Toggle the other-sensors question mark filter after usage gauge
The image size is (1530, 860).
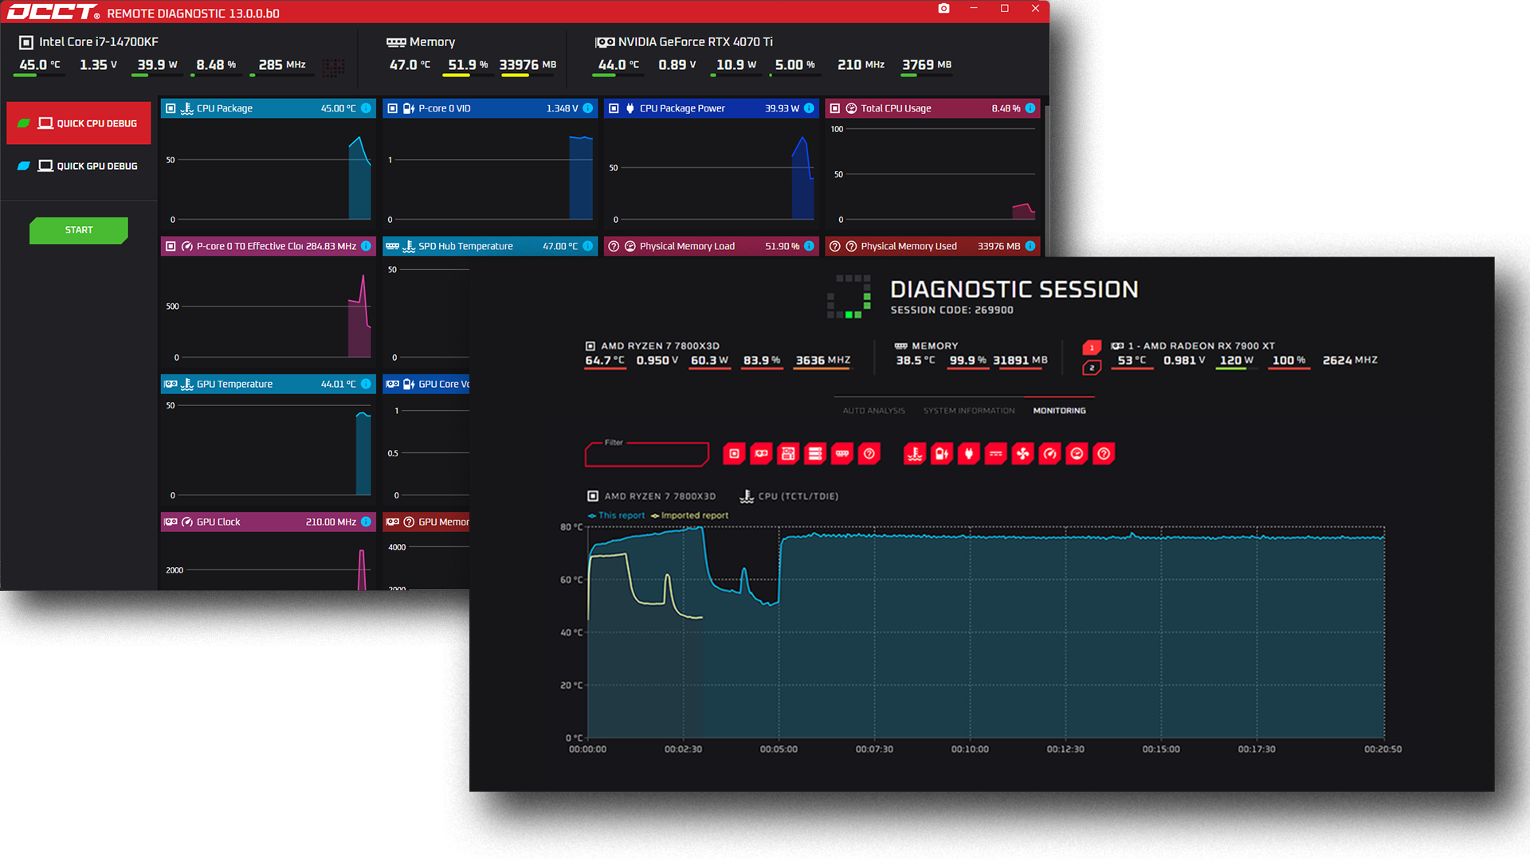(x=1104, y=454)
